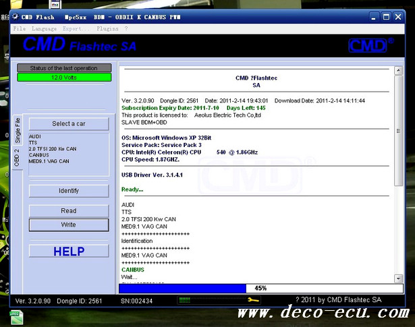Click the OS: Microsoft Windows XP 32Bit line
415x327 pixels.
point(166,138)
